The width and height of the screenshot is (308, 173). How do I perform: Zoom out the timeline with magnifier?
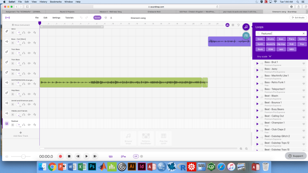241,149
